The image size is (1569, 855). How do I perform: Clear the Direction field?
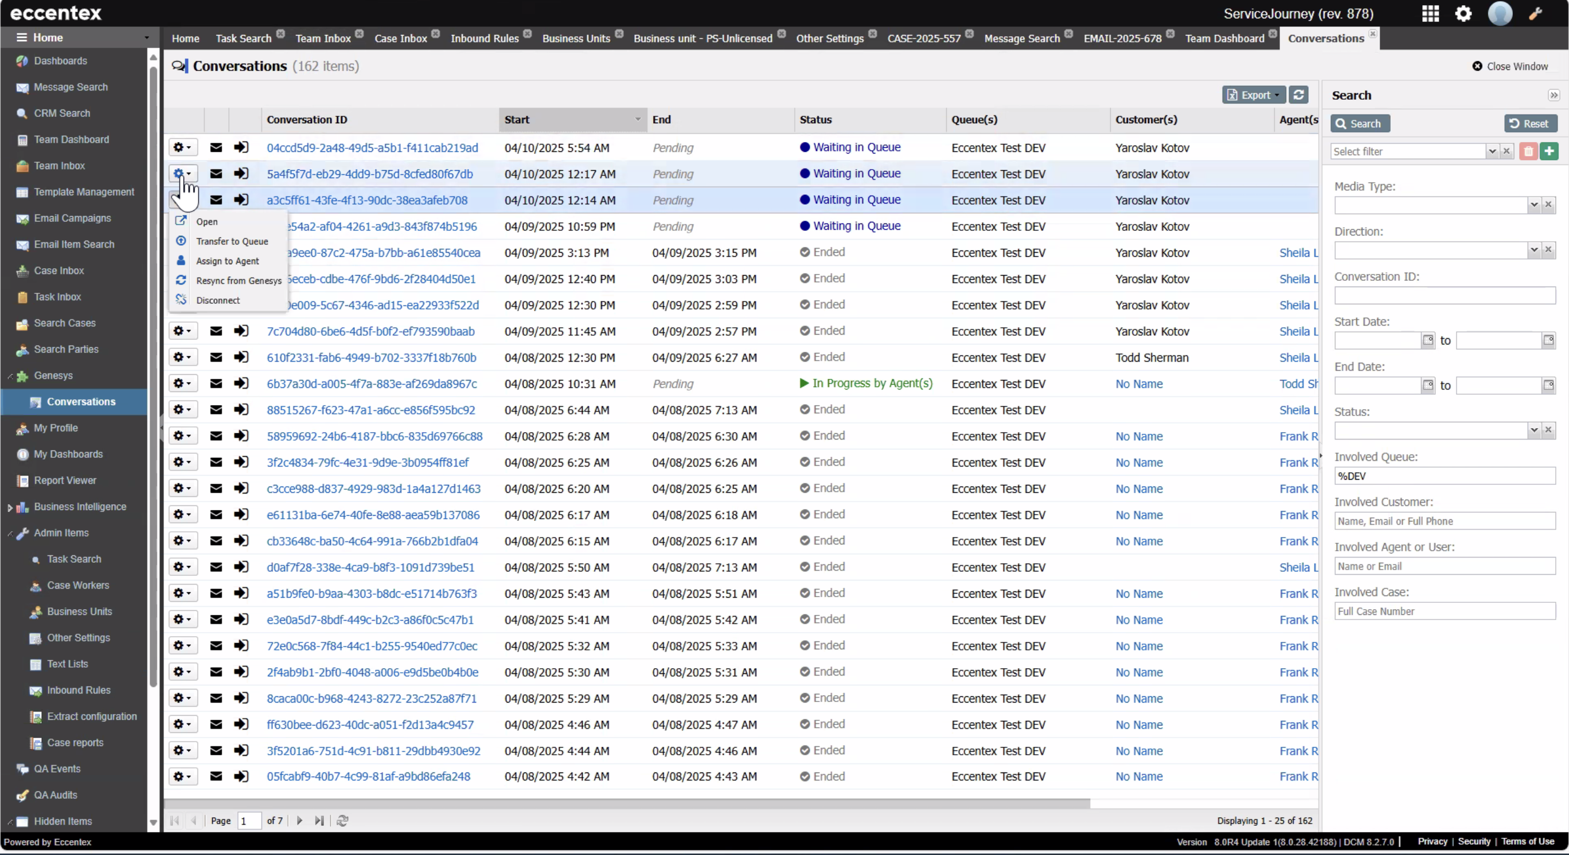click(1548, 250)
